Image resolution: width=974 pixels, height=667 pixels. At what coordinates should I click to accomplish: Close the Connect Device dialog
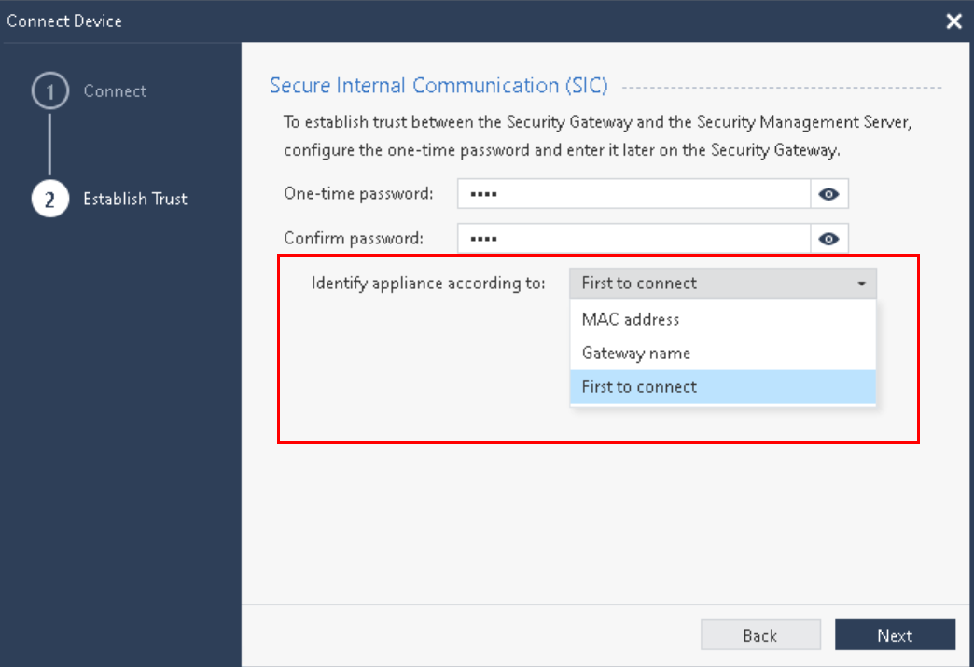(953, 21)
